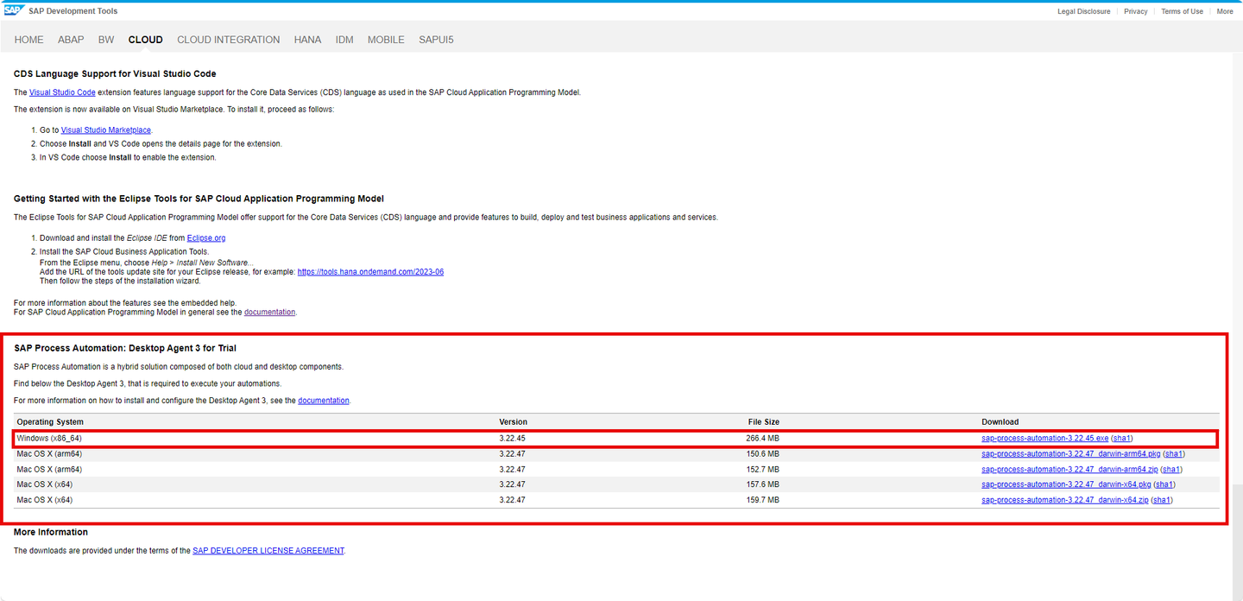Click the Download column header

click(1000, 422)
